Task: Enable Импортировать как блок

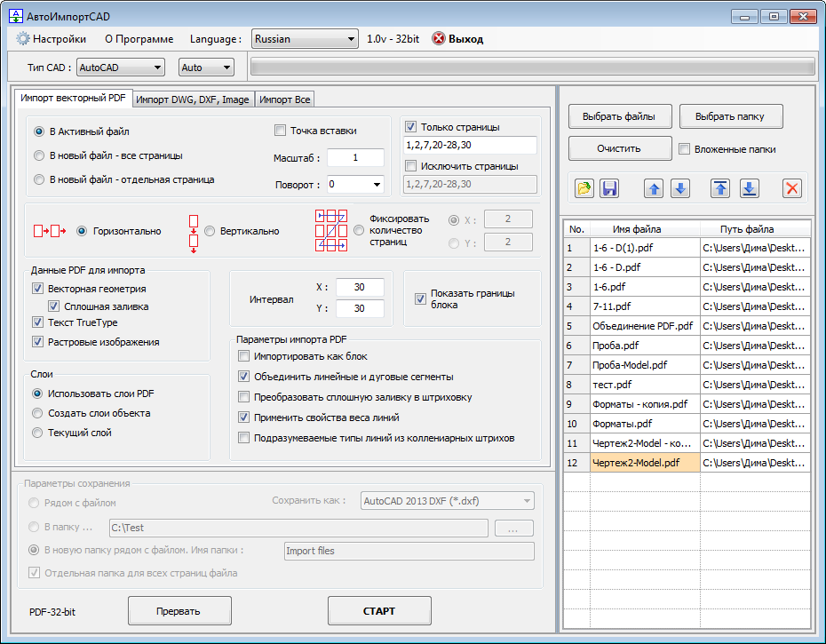Action: click(243, 356)
